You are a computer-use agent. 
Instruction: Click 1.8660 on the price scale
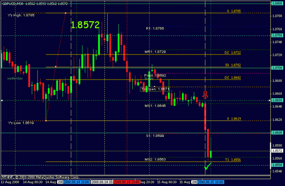[277, 94]
